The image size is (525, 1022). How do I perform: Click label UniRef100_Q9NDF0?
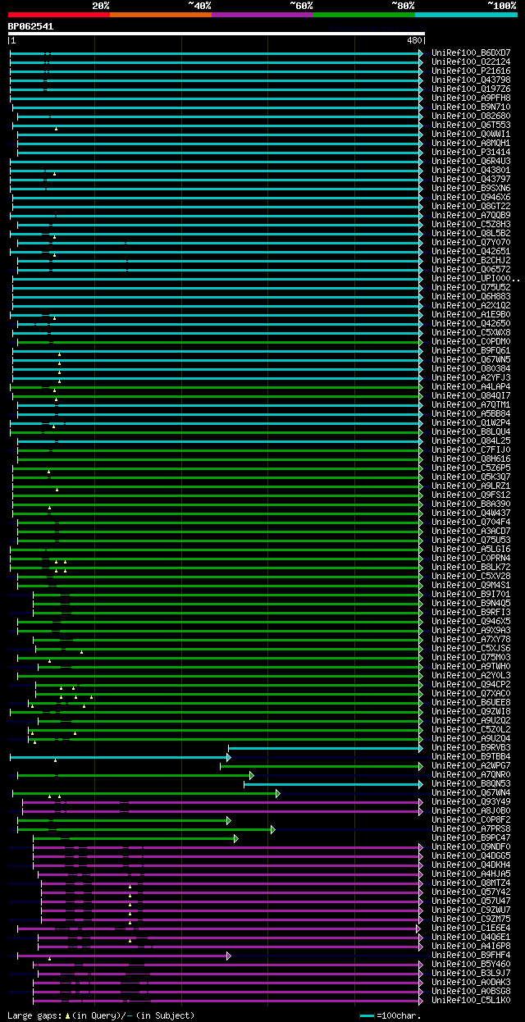pos(472,846)
